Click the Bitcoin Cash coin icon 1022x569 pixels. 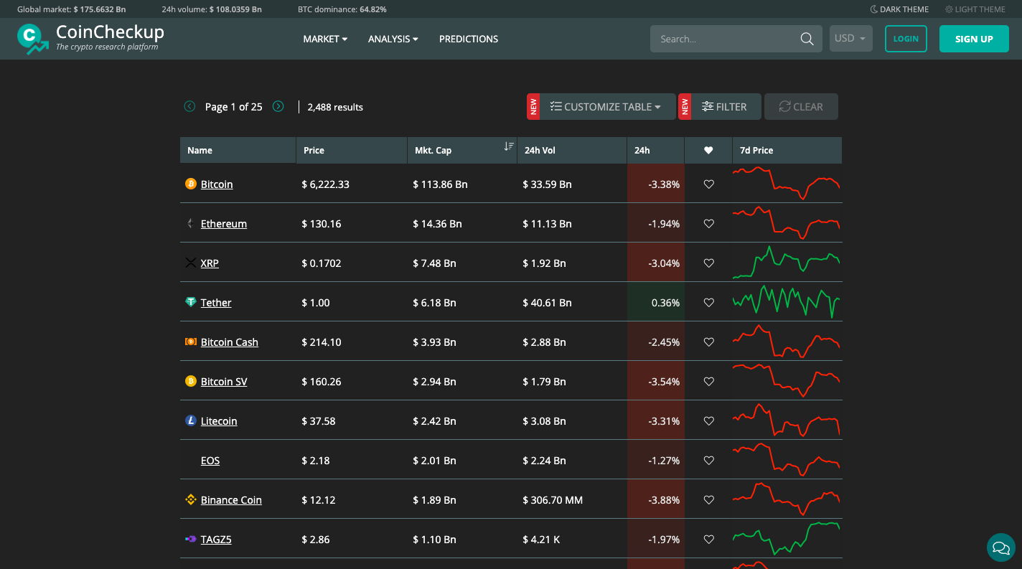tap(191, 342)
